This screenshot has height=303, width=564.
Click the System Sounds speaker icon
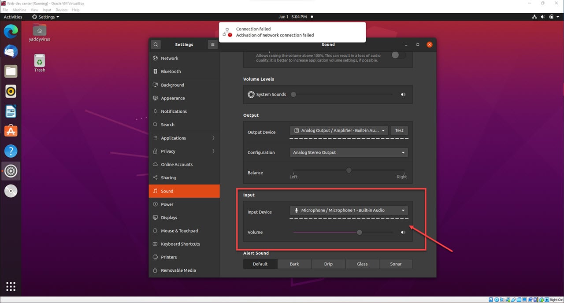tap(403, 94)
